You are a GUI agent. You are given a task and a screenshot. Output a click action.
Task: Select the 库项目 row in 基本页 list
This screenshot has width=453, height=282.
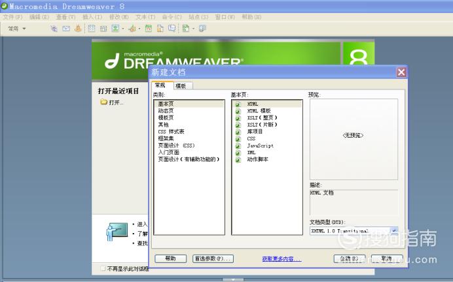coord(267,132)
